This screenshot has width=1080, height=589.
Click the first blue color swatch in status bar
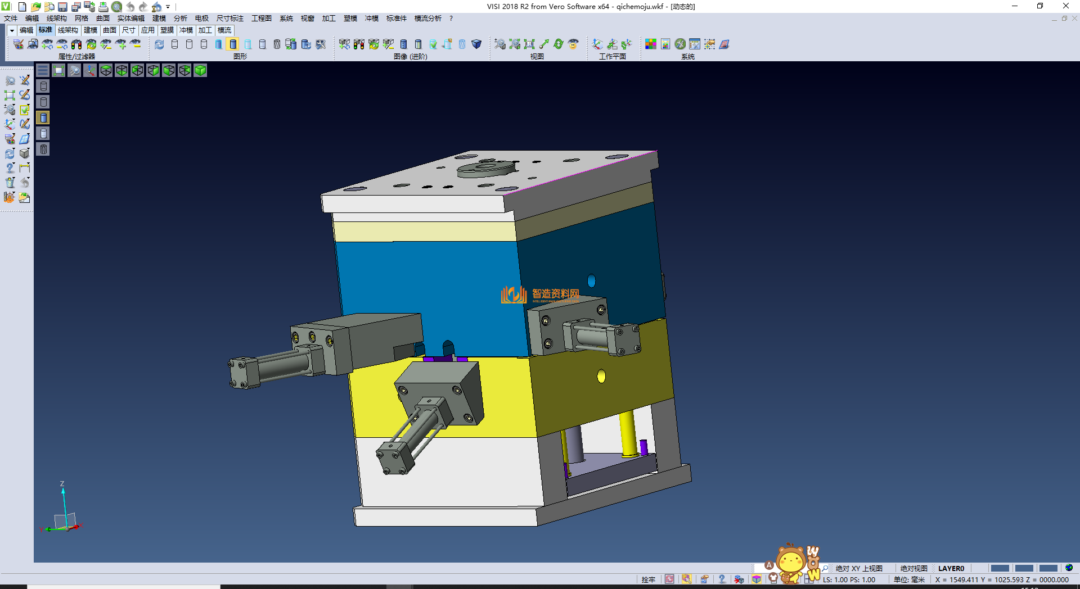pos(1000,568)
